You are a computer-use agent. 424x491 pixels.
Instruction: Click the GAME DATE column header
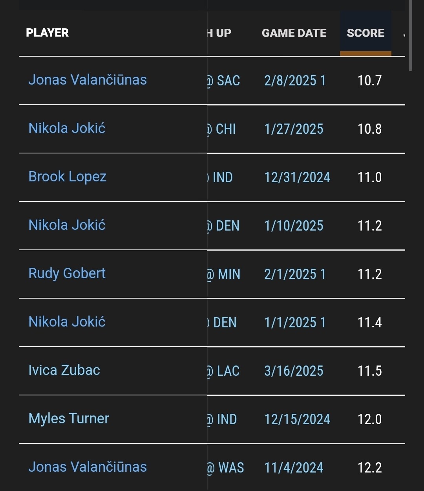coord(294,33)
